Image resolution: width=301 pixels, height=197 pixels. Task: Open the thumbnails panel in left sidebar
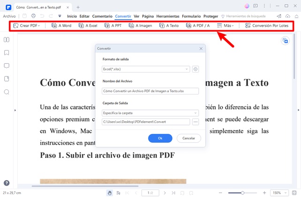[x=7, y=40]
